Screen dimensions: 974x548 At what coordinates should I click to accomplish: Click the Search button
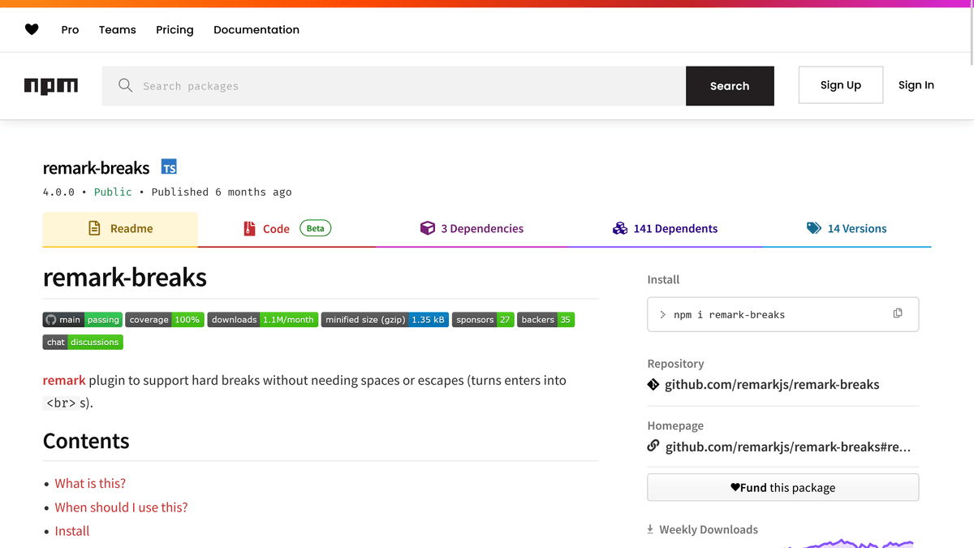pyautogui.click(x=730, y=86)
